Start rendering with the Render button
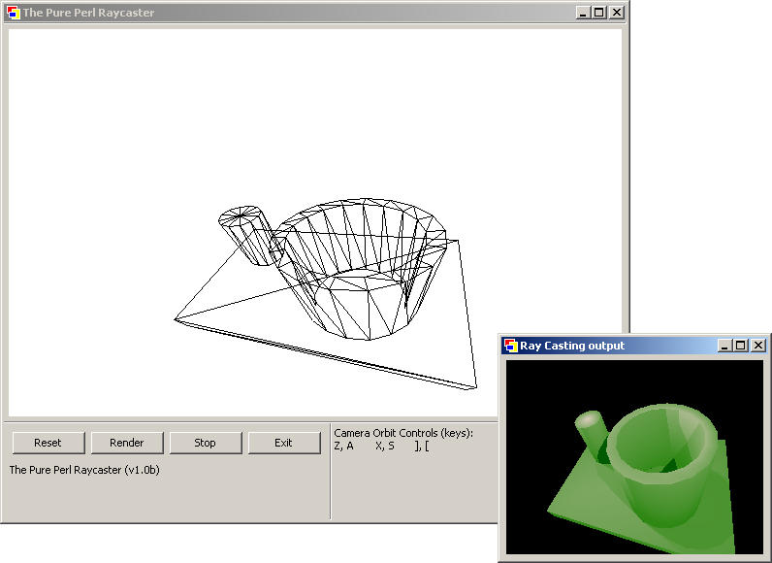Viewport: 772px width, 563px height. coord(127,443)
